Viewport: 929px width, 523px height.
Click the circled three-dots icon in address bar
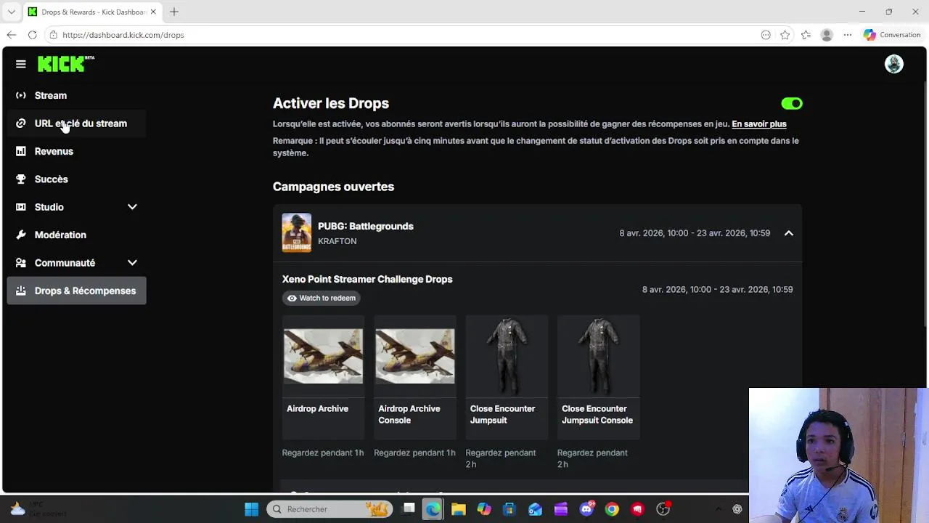coord(766,35)
